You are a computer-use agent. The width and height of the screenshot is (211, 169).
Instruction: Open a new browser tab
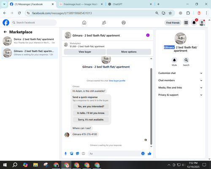tap(158, 4)
